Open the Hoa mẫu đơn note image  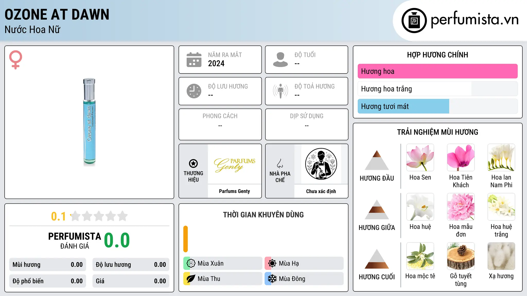tap(461, 207)
